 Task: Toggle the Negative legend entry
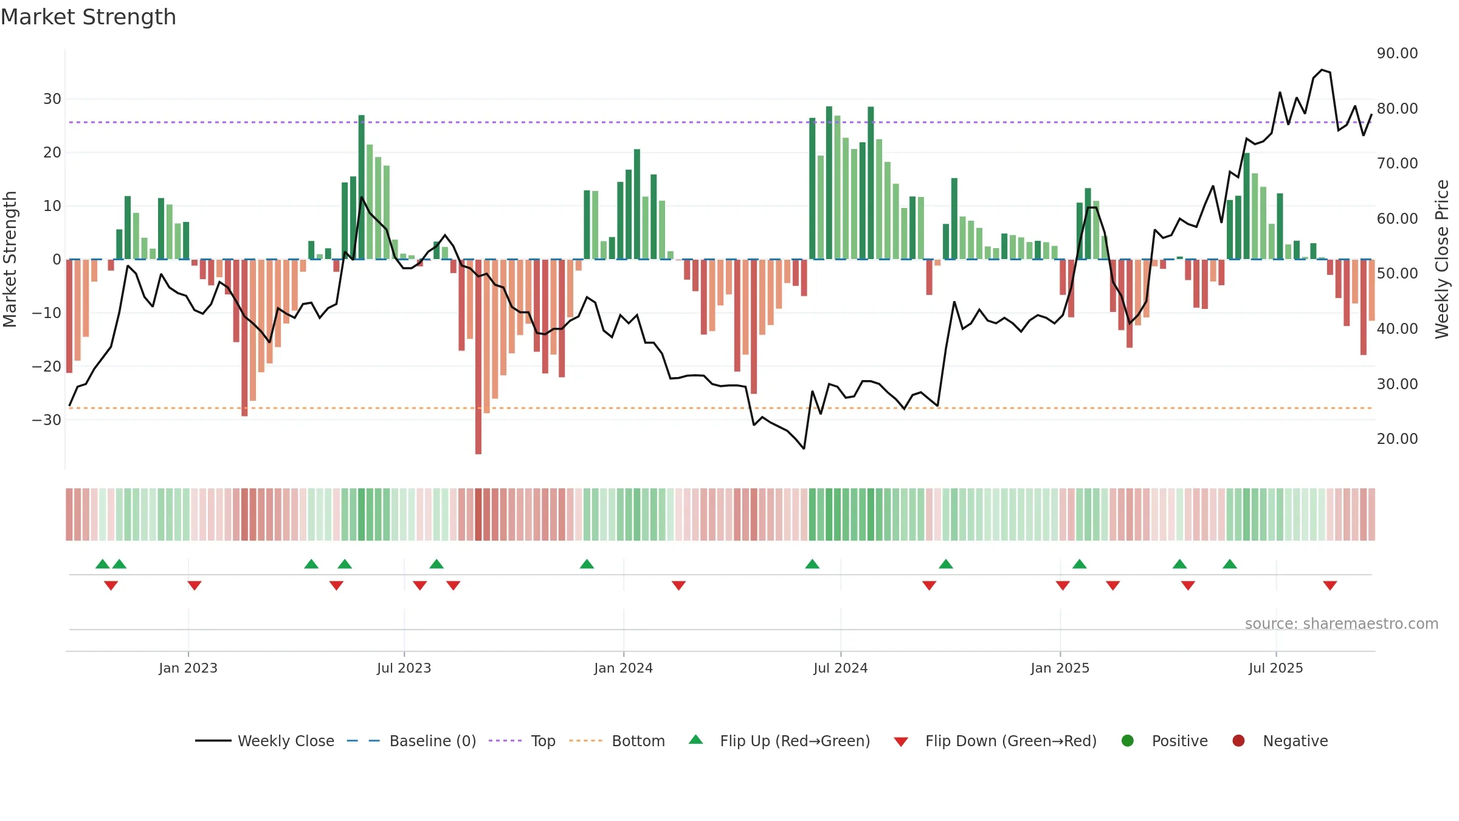click(x=1280, y=741)
